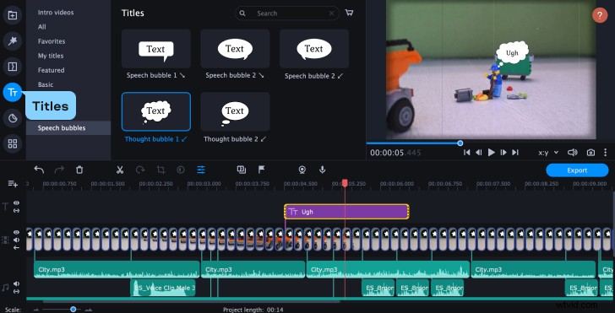This screenshot has height=313, width=615.
Task: Click the Export button
Action: 577,170
